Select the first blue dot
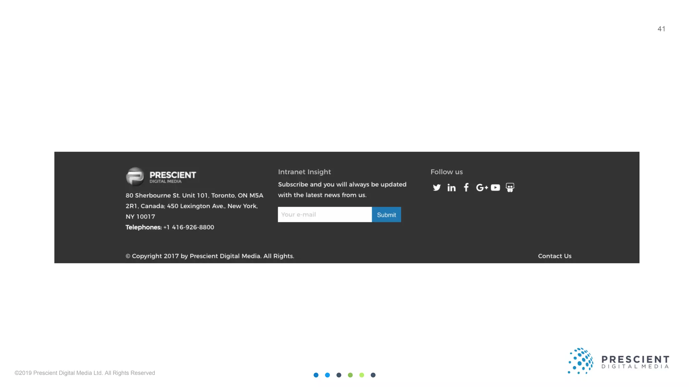Image resolution: width=689 pixels, height=387 pixels. [x=316, y=375]
